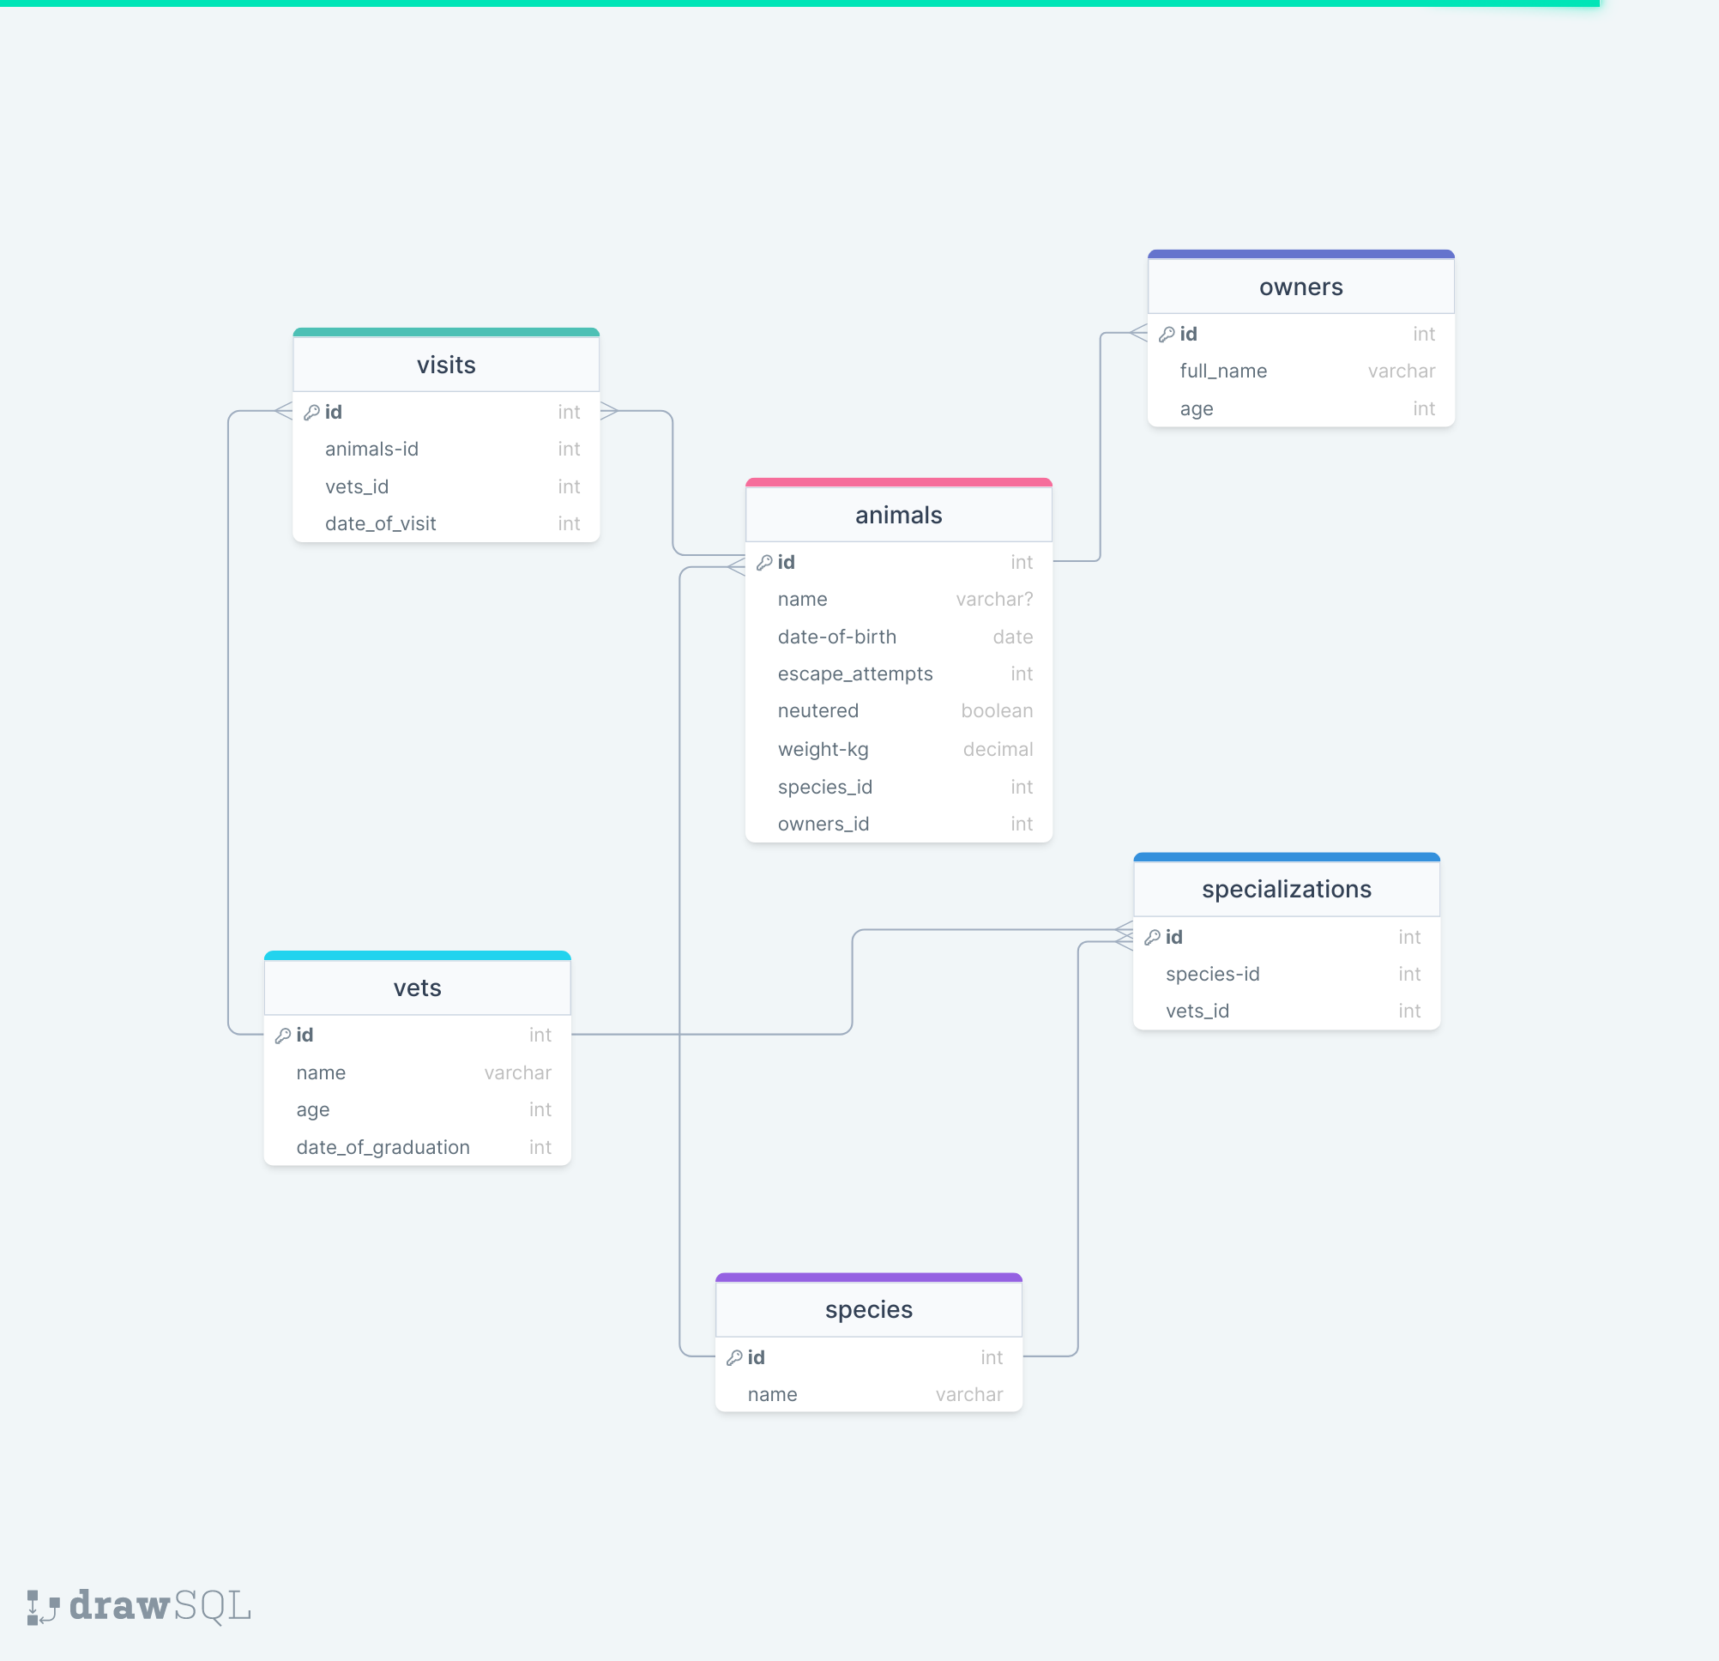The image size is (1719, 1661).
Task: Click the drawSQL watermark text link
Action: tap(160, 1607)
